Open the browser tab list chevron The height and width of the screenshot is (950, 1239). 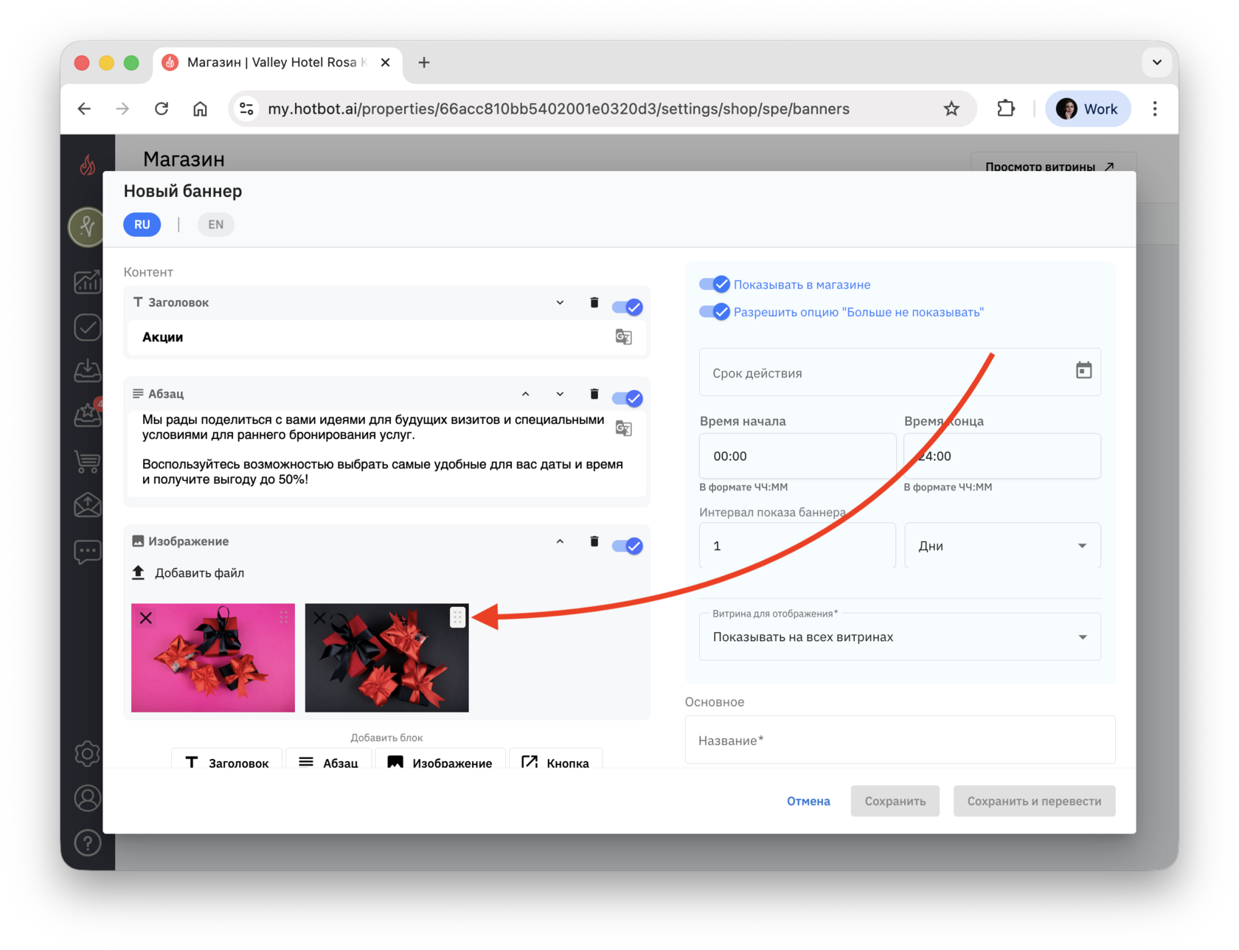pyautogui.click(x=1156, y=63)
